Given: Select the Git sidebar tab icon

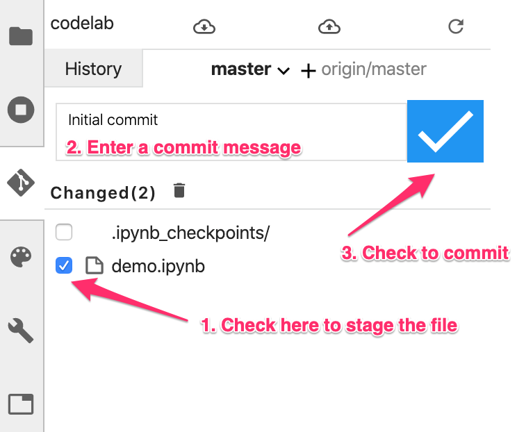Looking at the screenshot, I should pos(21,183).
